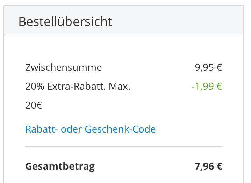Click "20%" at the discount row start
251x183 pixels.
(35, 86)
